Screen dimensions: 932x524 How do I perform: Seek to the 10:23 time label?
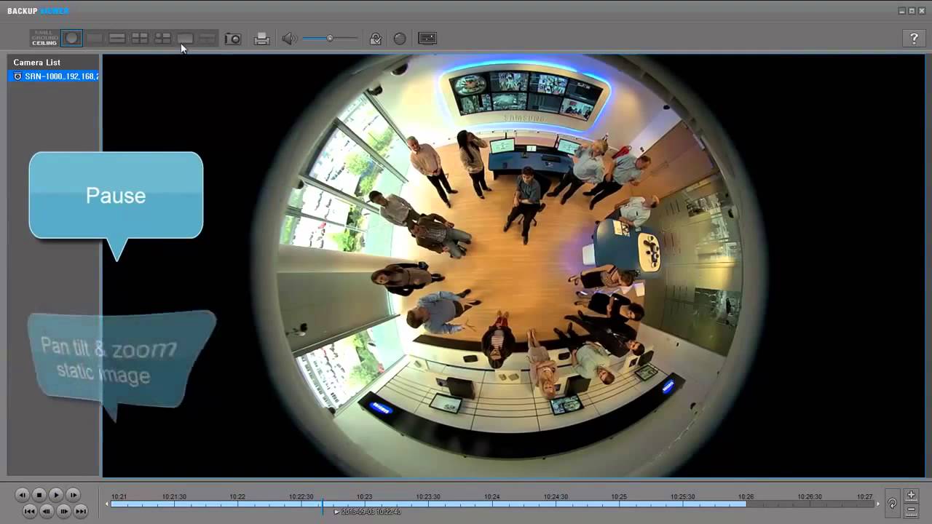[x=364, y=496]
